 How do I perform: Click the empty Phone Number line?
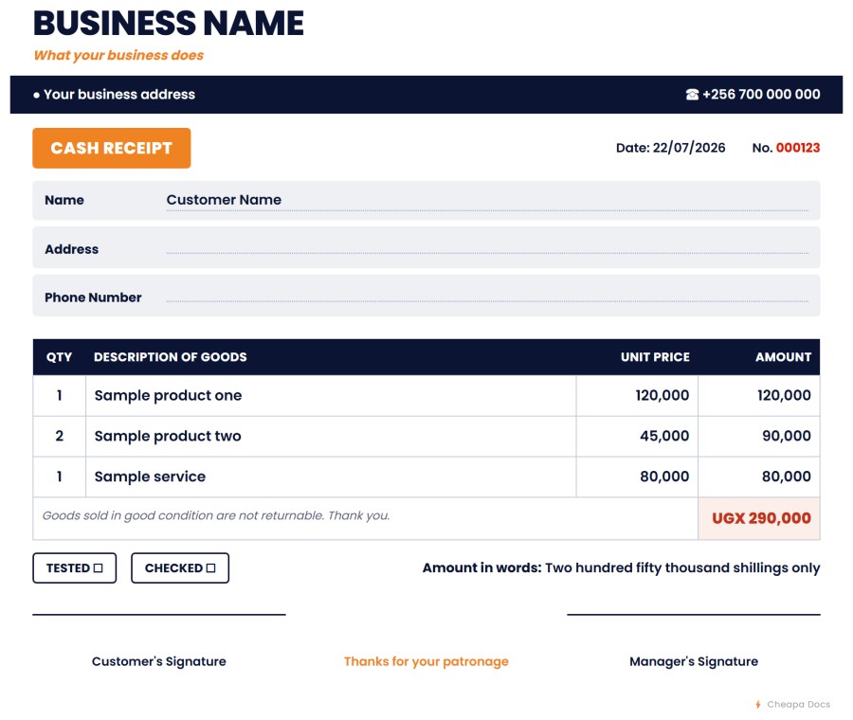pyautogui.click(x=487, y=297)
